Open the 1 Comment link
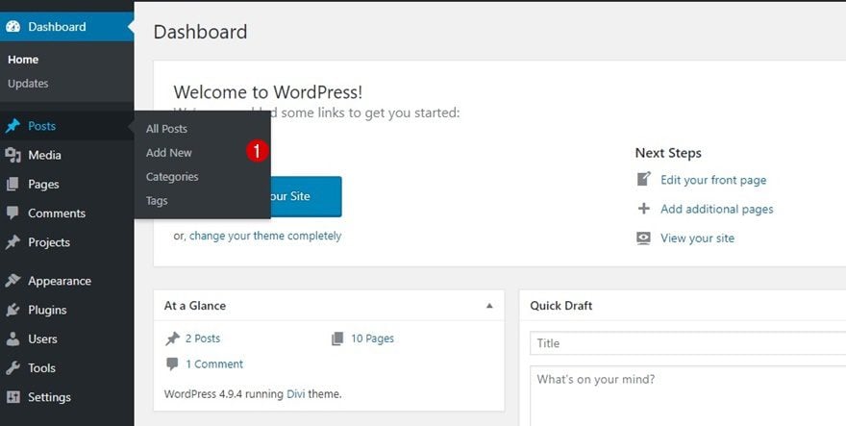846x426 pixels. [214, 363]
